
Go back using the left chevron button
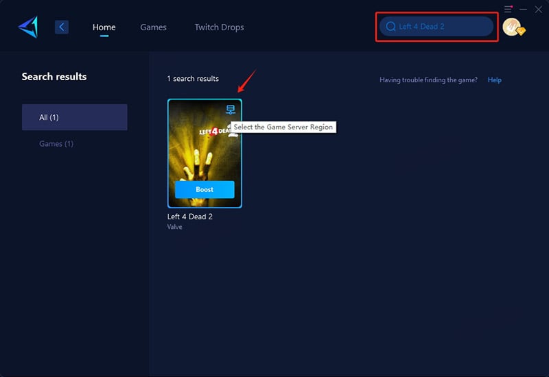(x=62, y=27)
